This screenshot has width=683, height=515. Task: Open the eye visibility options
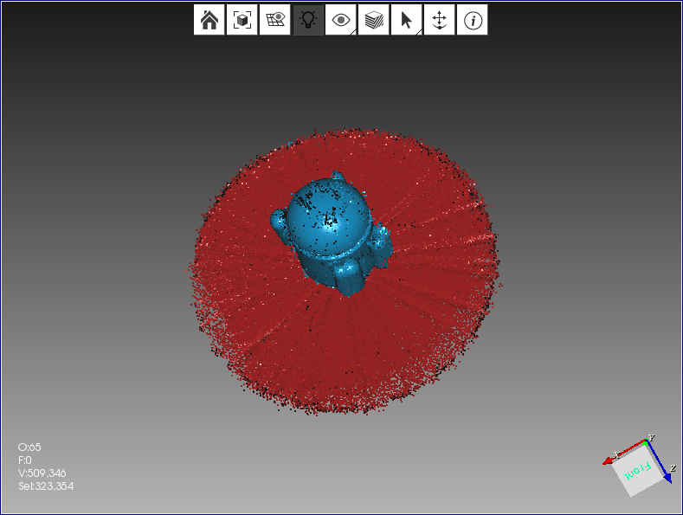pos(340,20)
